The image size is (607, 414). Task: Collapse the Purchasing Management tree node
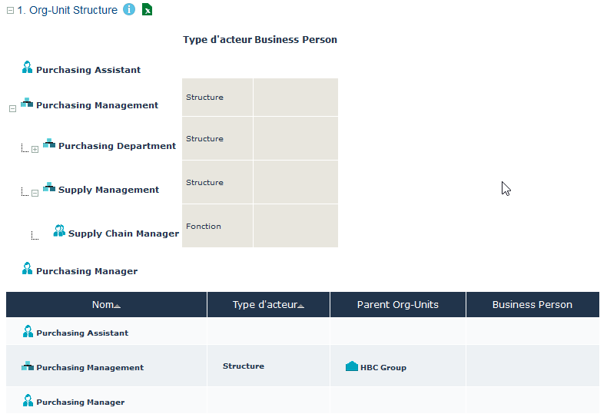tap(12, 109)
